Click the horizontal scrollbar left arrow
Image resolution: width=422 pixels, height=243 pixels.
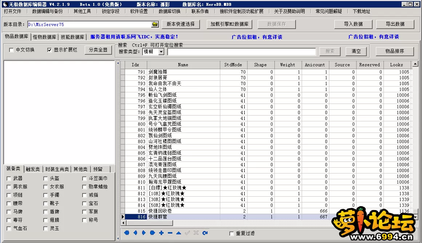point(123,223)
